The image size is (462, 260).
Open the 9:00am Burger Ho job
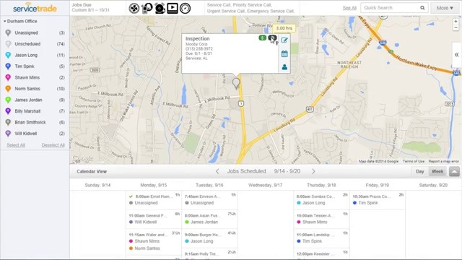(210, 238)
